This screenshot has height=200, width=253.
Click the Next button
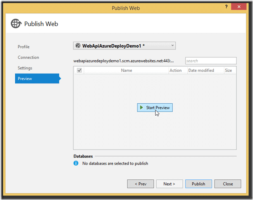[169, 184]
